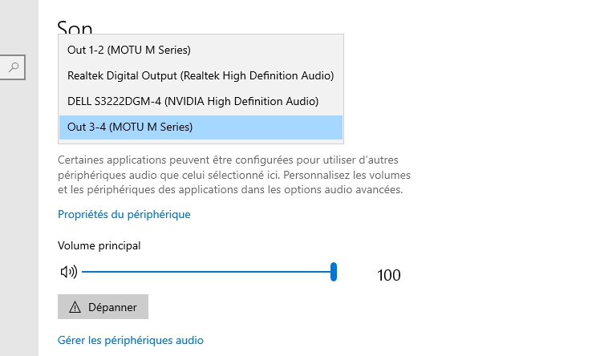Click the middle of the volume slider track
The width and height of the screenshot is (596, 356).
(x=208, y=272)
